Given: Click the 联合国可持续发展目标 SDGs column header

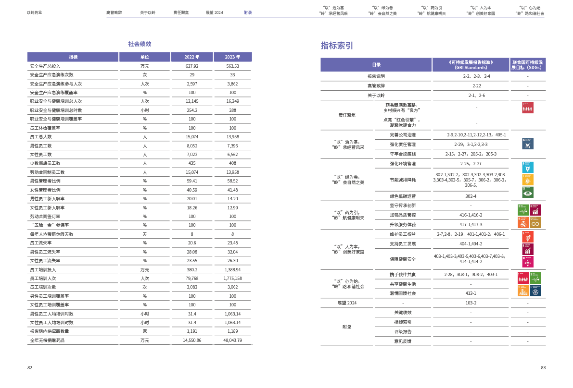Looking at the screenshot, I should 527,65.
